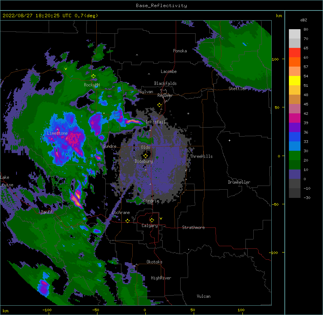This screenshot has height=315, width=323.
Task: Click the Banff label
Action: pos(46,212)
